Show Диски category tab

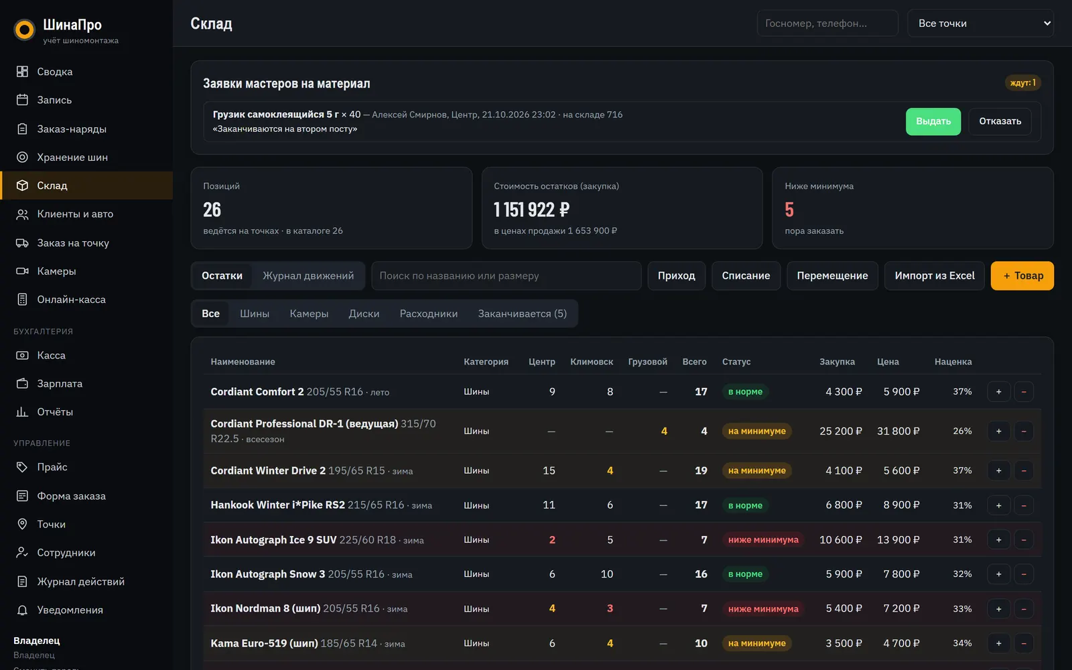(x=364, y=314)
